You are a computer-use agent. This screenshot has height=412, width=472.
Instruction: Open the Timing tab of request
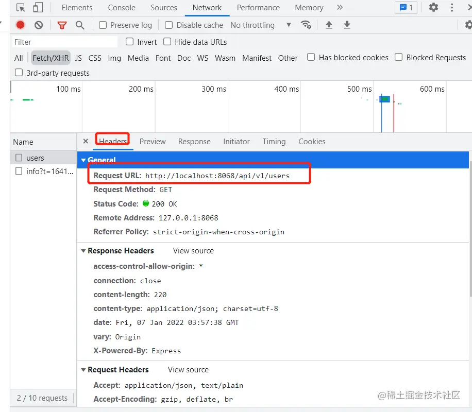tap(274, 142)
